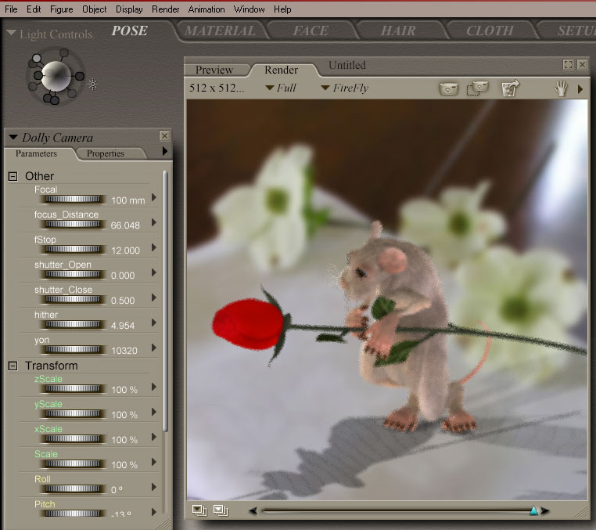Click the focus_Distance value field 66.048
This screenshot has width=596, height=530.
(125, 225)
